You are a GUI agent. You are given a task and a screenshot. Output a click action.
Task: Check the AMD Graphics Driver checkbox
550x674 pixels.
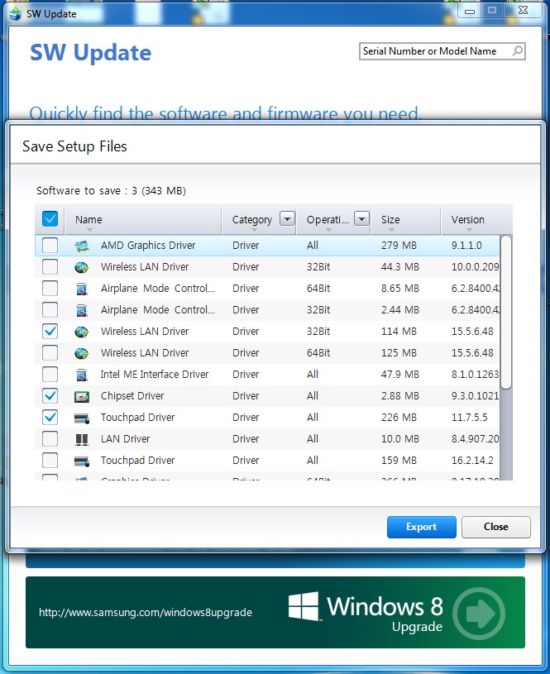click(x=50, y=246)
